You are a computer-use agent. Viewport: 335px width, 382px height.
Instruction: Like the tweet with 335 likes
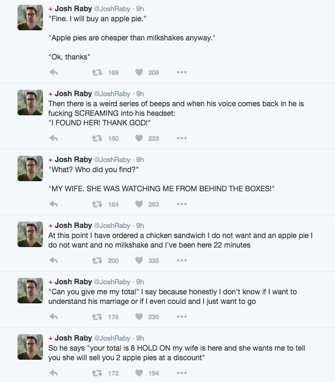(139, 260)
